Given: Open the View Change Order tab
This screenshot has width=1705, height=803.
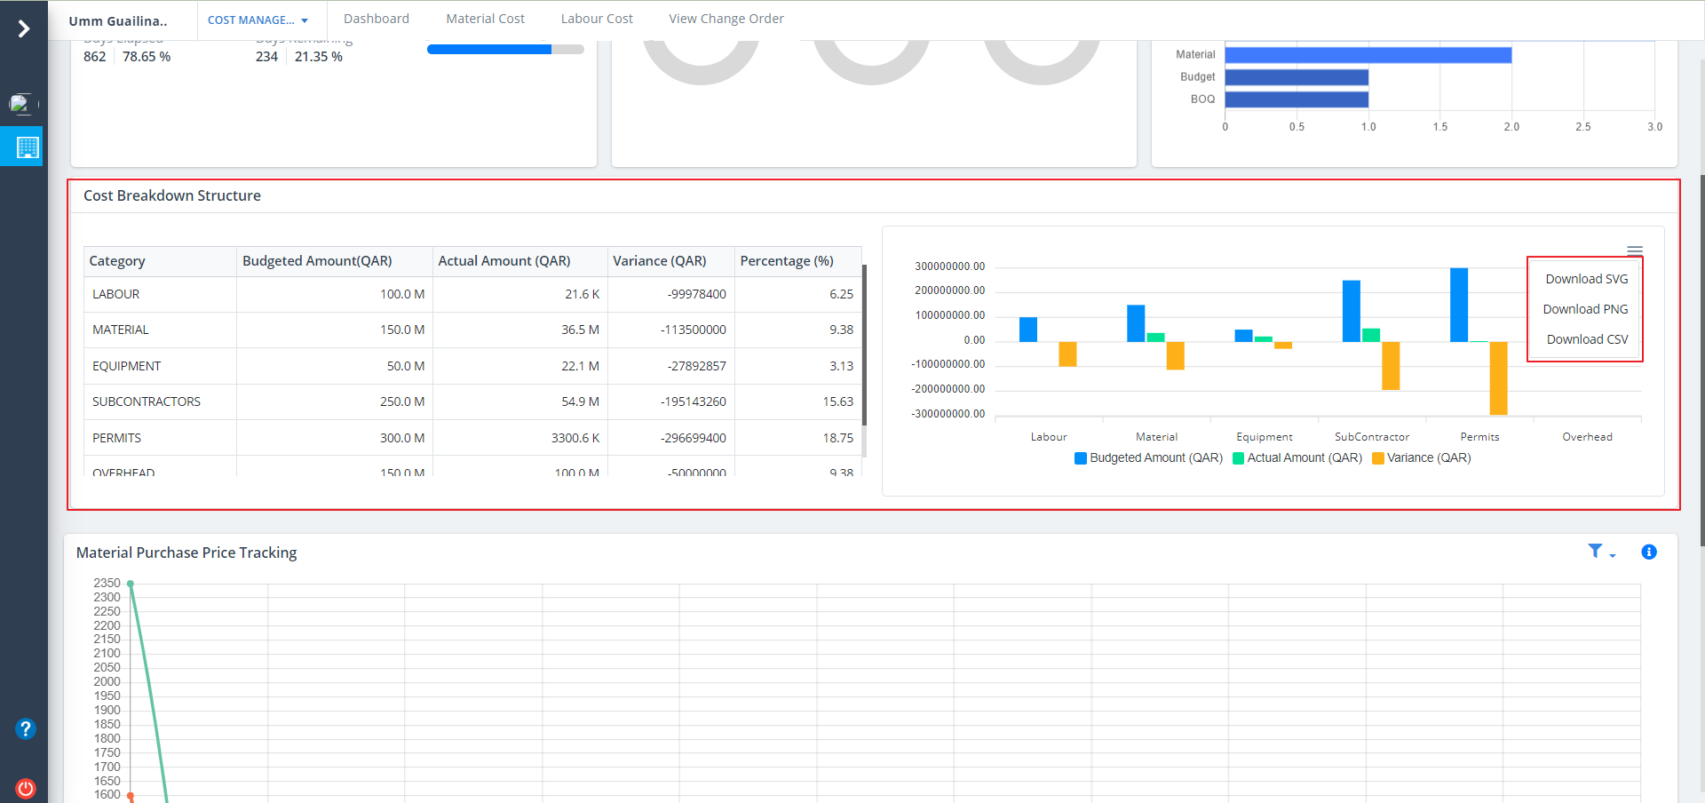Looking at the screenshot, I should coord(726,19).
